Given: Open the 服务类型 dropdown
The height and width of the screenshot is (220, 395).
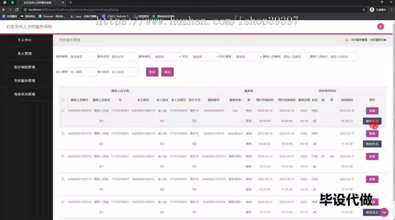Looking at the screenshot, I should pyautogui.click(x=166, y=57).
